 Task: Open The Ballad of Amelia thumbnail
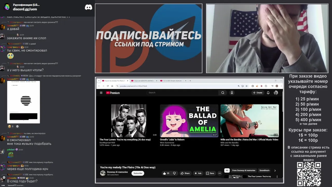pyautogui.click(x=189, y=121)
